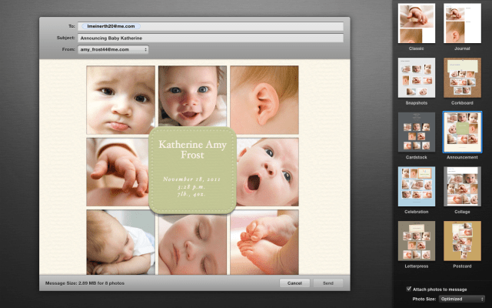Select the yawning baby photo
Image resolution: width=492 pixels, height=308 pixels.
[x=268, y=172]
